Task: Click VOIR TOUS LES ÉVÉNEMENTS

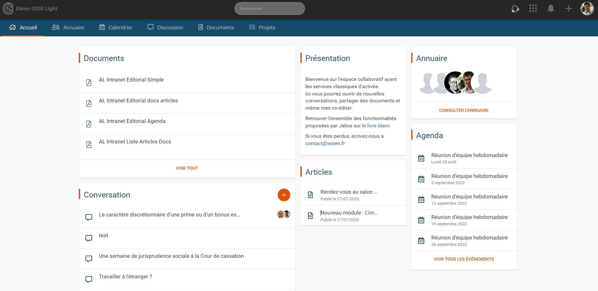Action: [x=464, y=259]
